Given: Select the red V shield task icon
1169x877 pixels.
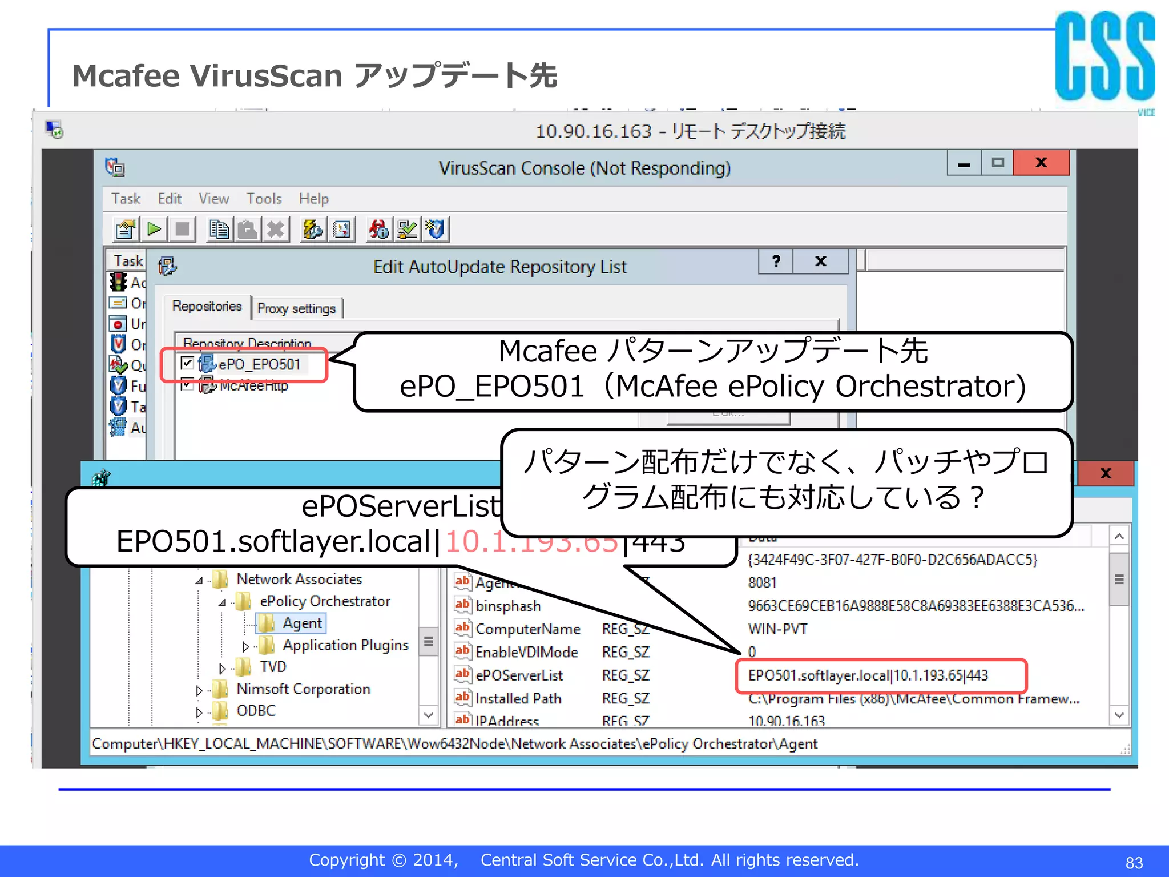Looking at the screenshot, I should point(118,344).
